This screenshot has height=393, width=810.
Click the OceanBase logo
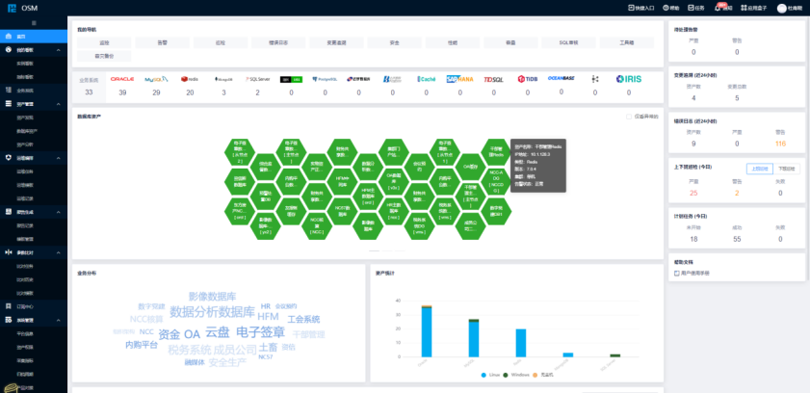[561, 78]
